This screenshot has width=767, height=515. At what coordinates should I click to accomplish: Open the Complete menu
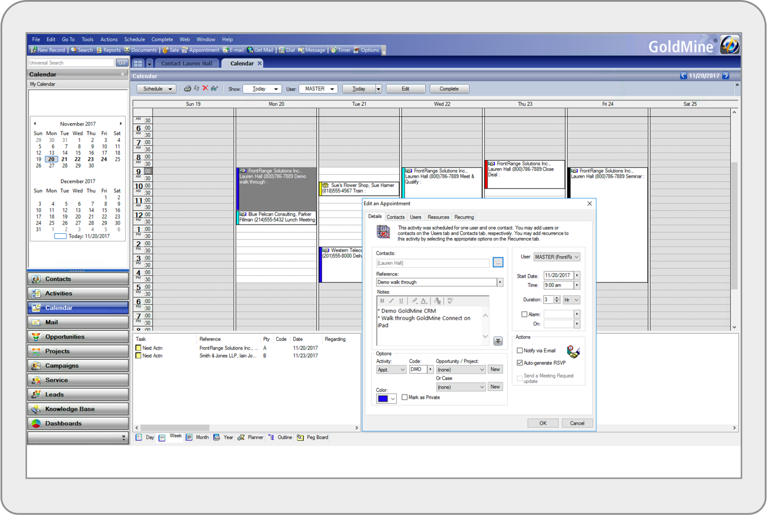pyautogui.click(x=162, y=39)
